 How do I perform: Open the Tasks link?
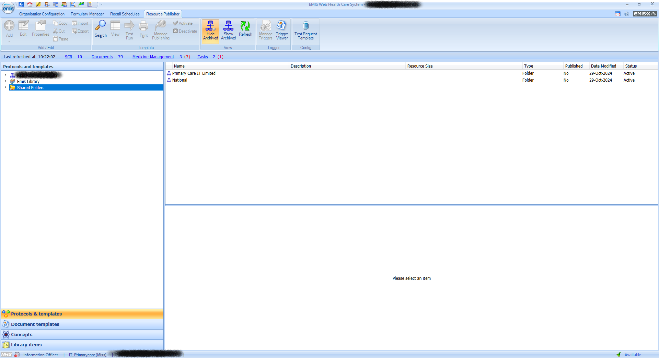tap(203, 57)
